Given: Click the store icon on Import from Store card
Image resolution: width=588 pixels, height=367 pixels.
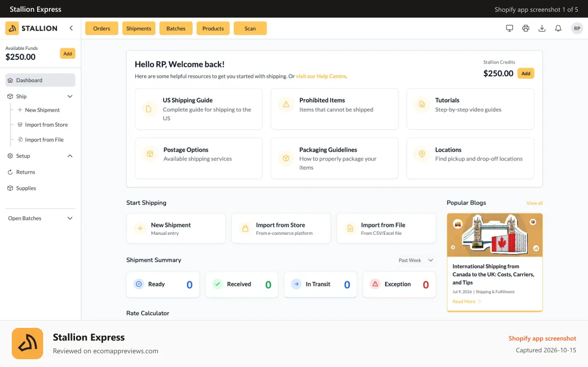Looking at the screenshot, I should [245, 229].
